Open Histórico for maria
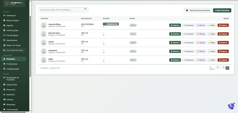 coord(175,43)
